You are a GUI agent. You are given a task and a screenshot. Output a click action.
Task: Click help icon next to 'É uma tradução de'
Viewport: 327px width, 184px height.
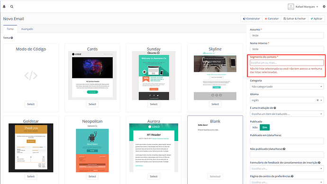tap(275, 108)
